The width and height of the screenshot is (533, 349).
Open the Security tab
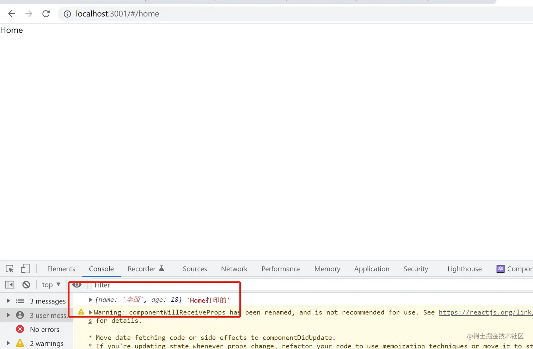416,269
